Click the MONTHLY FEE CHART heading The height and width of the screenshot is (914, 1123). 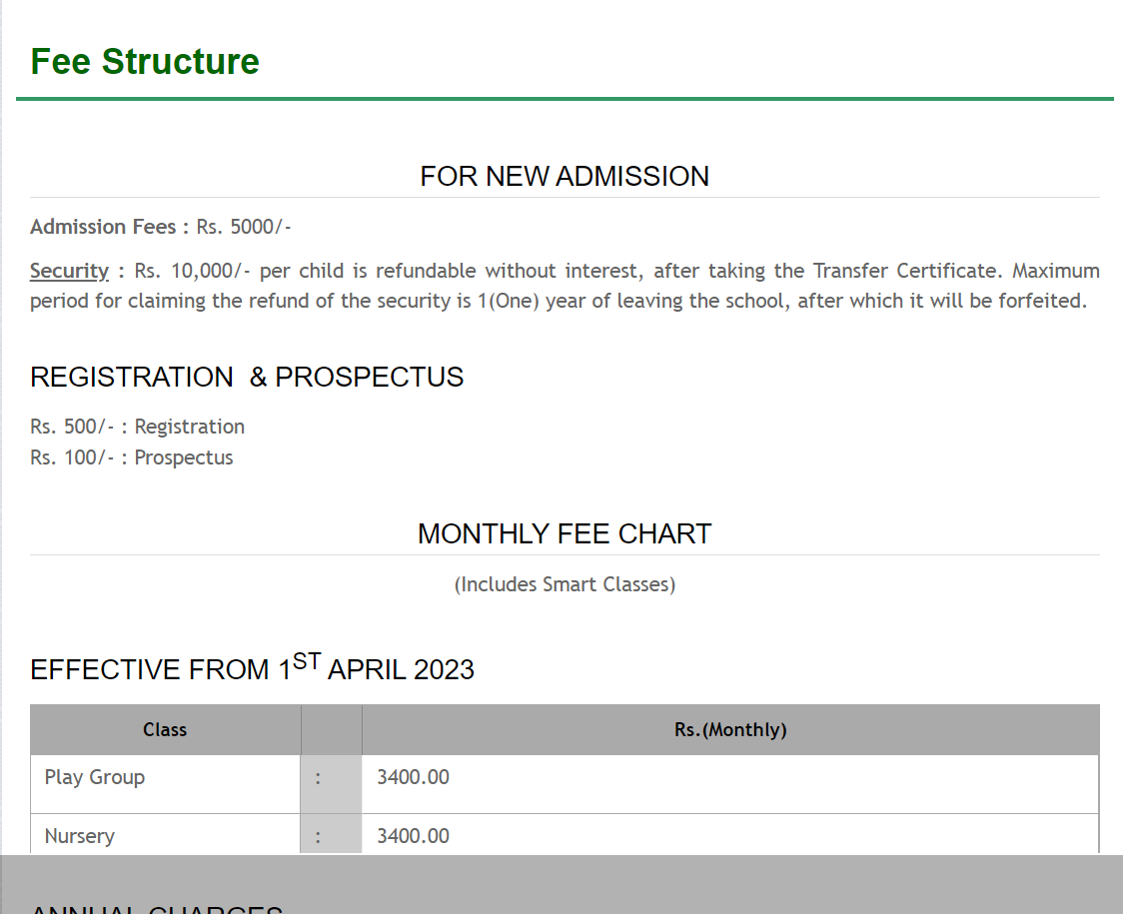(x=564, y=534)
